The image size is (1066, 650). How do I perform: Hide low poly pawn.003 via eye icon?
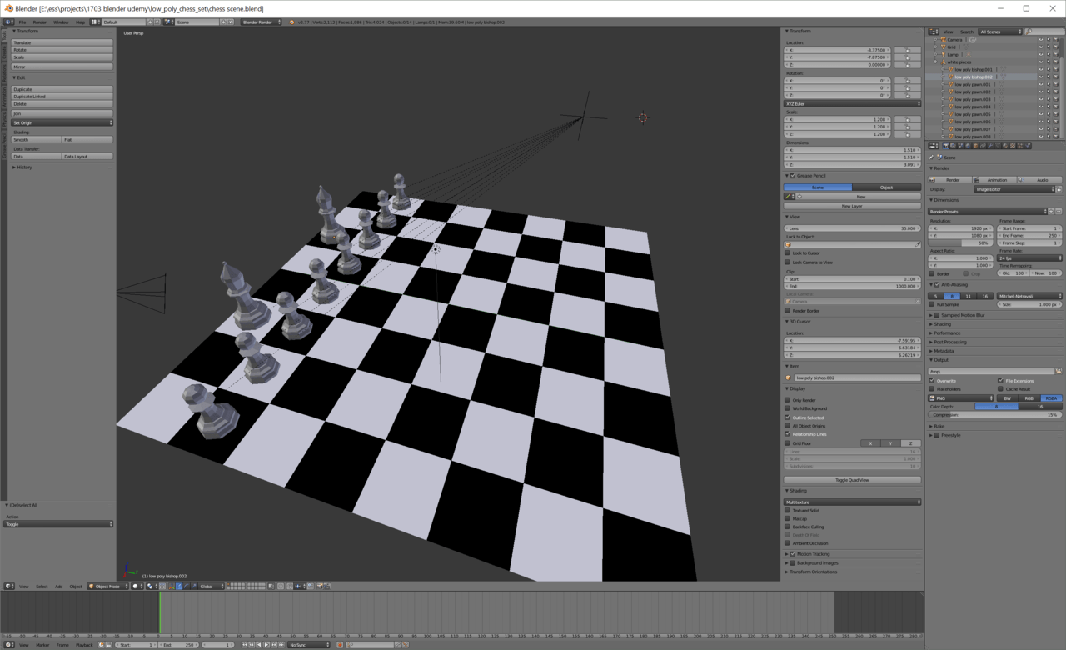pyautogui.click(x=1041, y=99)
